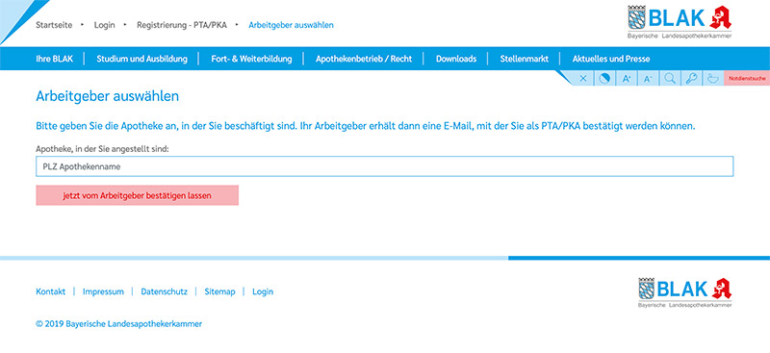The height and width of the screenshot is (353, 770).
Task: Click the BLAK logo in header
Action: coord(680,22)
